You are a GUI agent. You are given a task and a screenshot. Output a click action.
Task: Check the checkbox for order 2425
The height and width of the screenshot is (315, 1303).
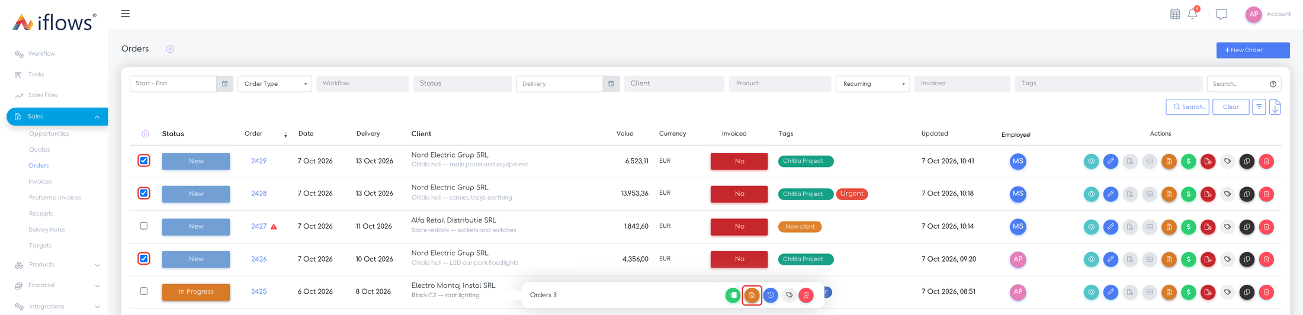coord(144,291)
